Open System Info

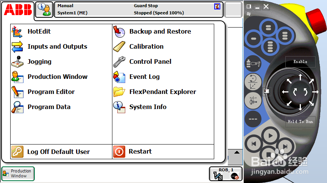(x=148, y=107)
